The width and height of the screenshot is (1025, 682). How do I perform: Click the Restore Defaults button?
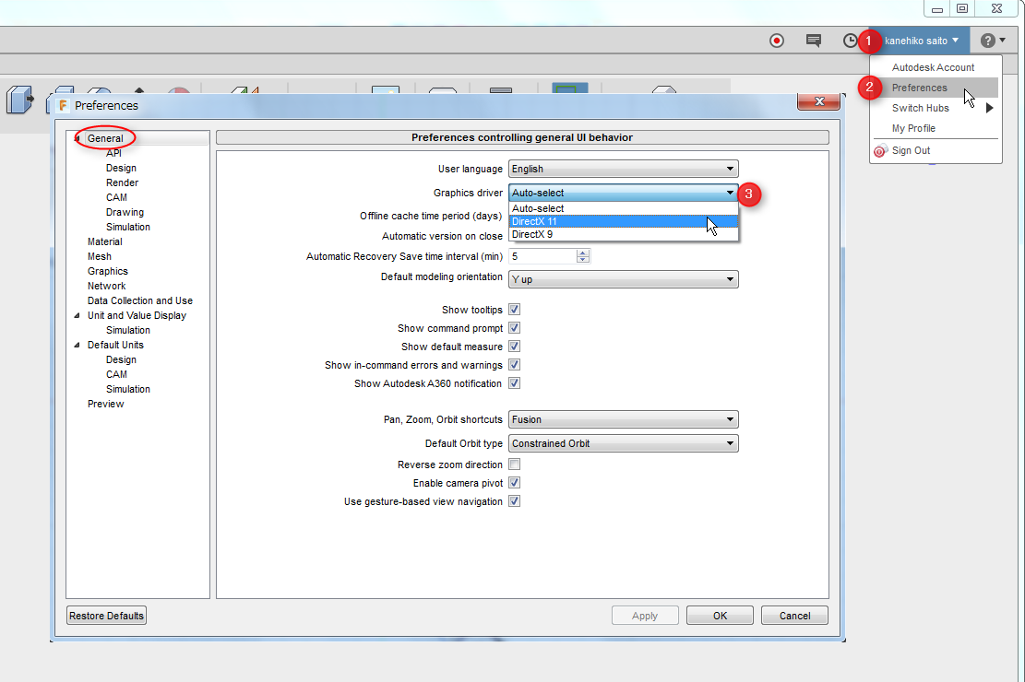105,615
